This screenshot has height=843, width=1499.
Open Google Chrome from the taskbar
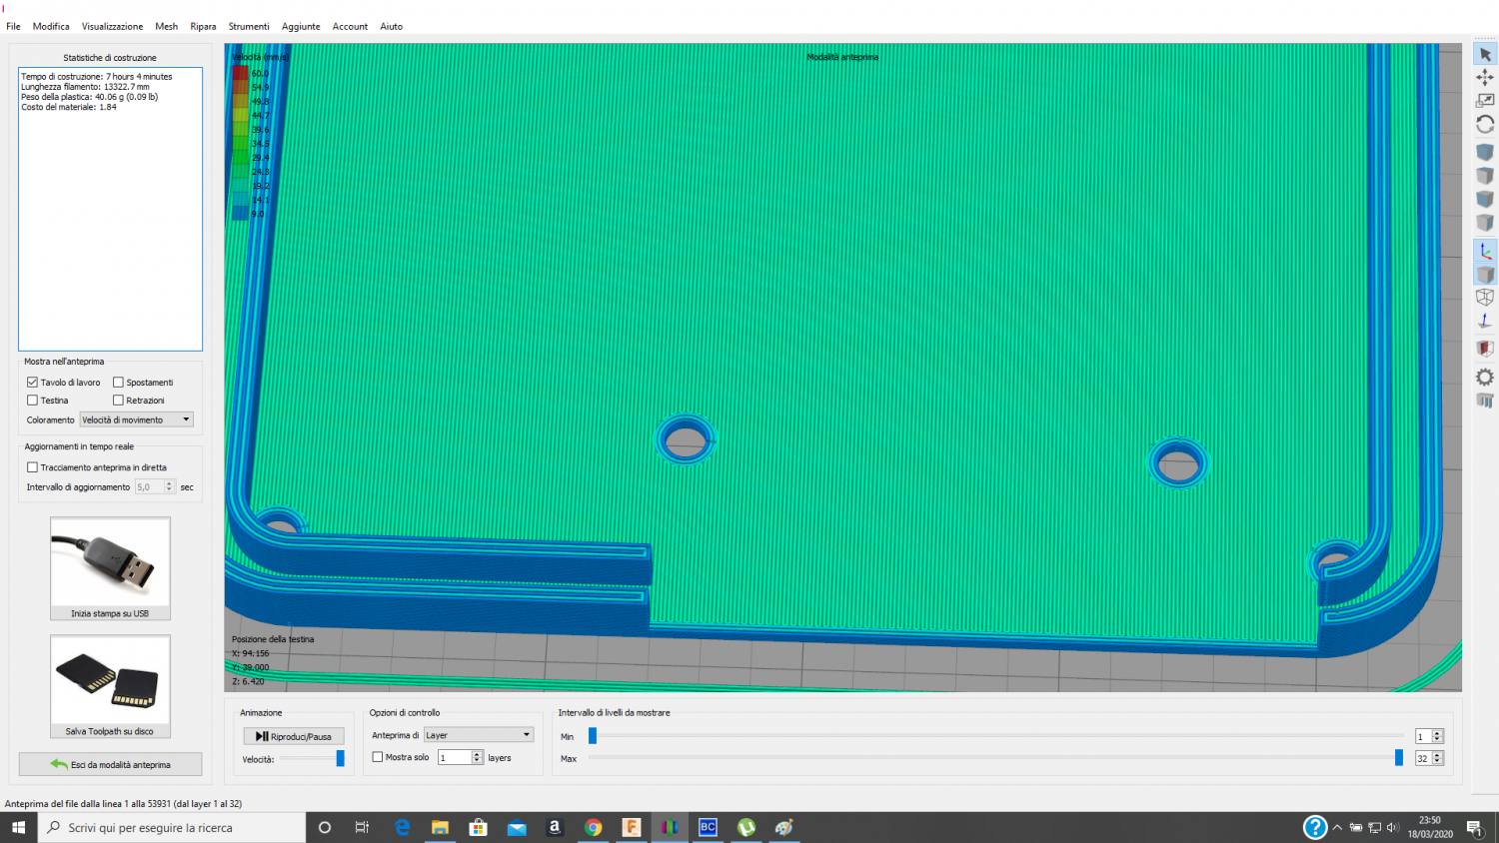pyautogui.click(x=594, y=827)
